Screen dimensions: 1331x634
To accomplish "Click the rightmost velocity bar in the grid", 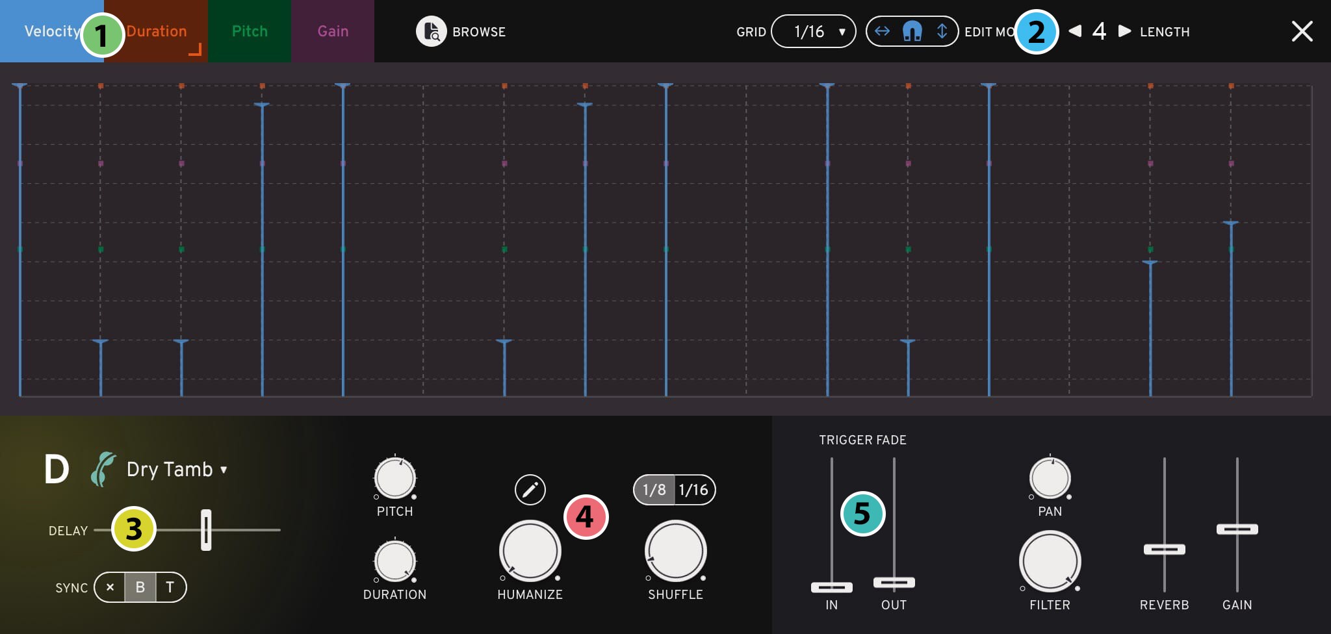I will pyautogui.click(x=1231, y=309).
